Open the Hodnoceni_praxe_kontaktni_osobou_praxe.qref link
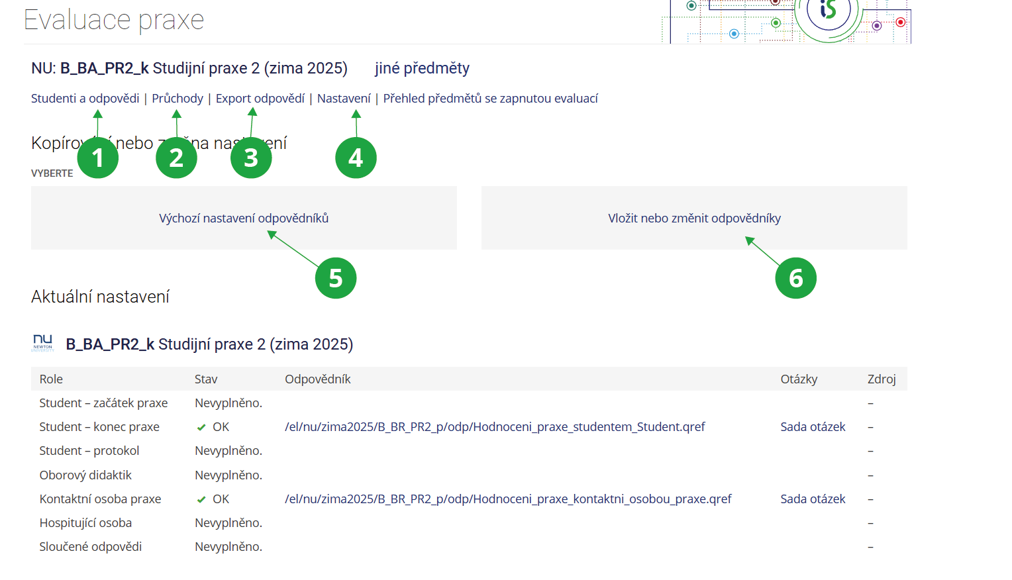This screenshot has height=580, width=1012. 508,499
